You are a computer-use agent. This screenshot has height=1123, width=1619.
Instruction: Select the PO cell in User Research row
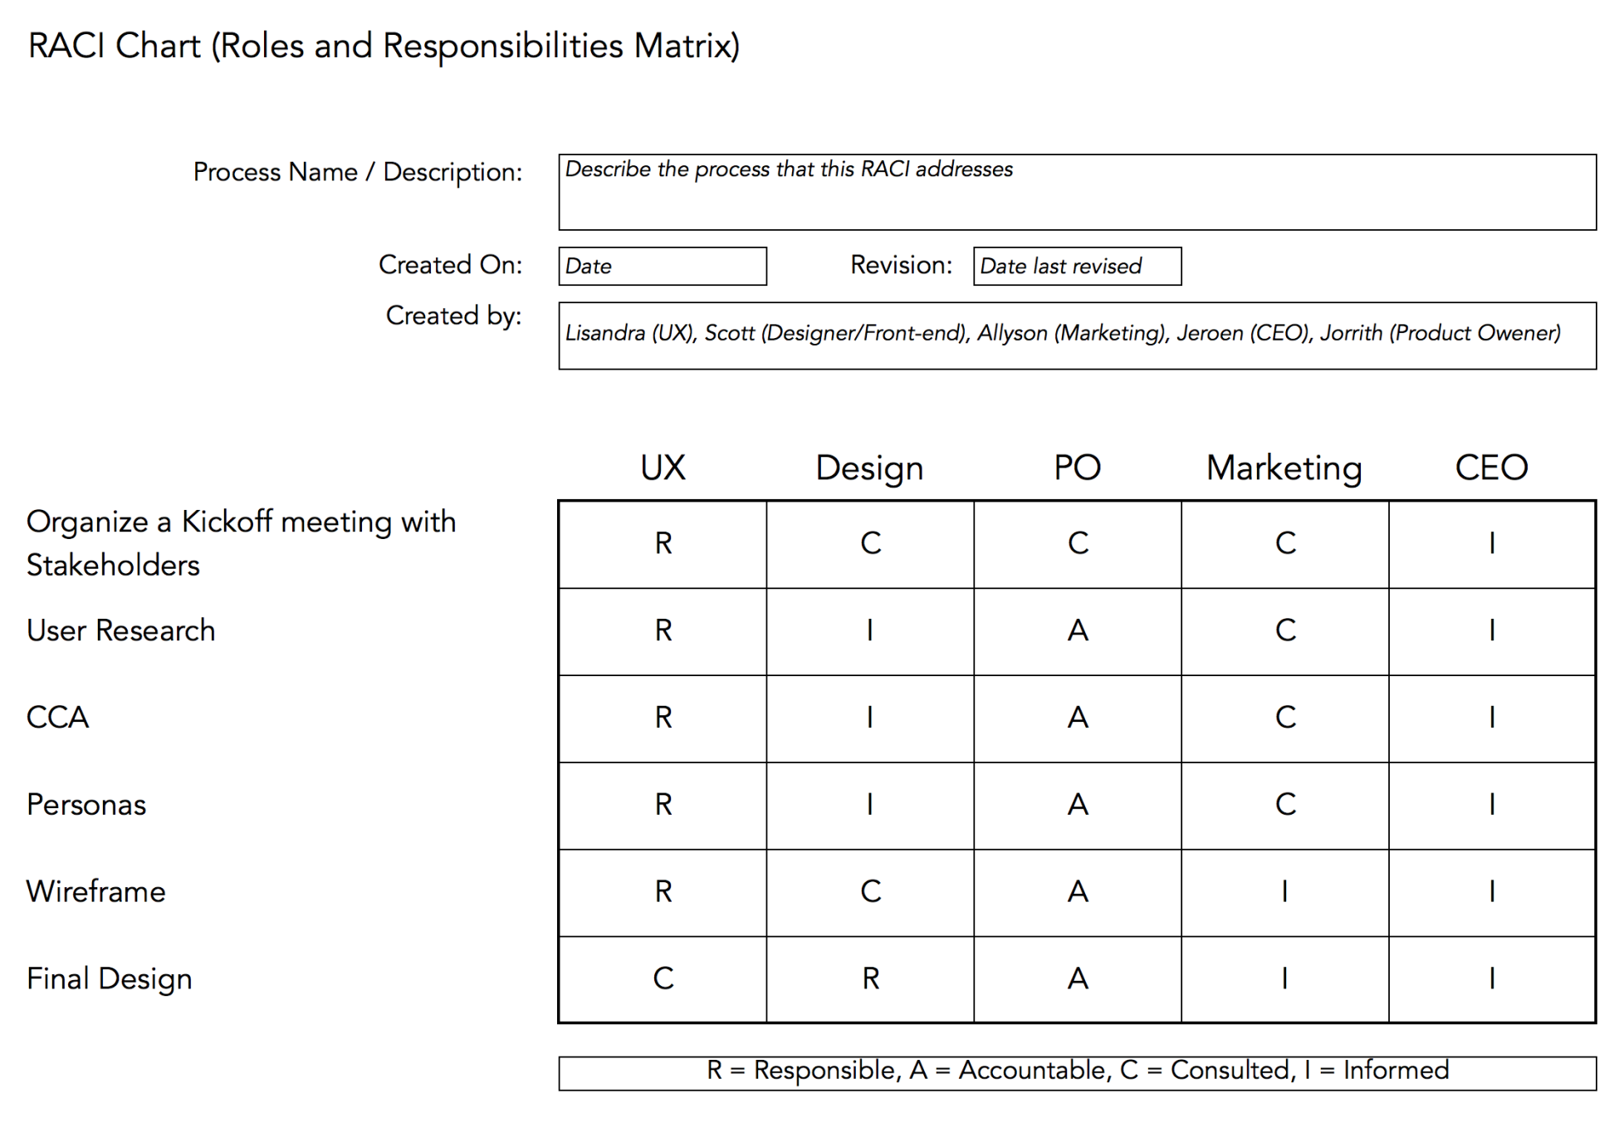pos(1078,630)
